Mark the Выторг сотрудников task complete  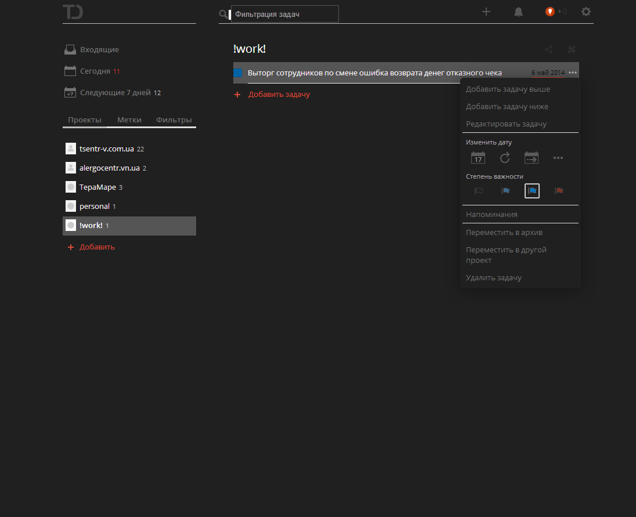[238, 73]
